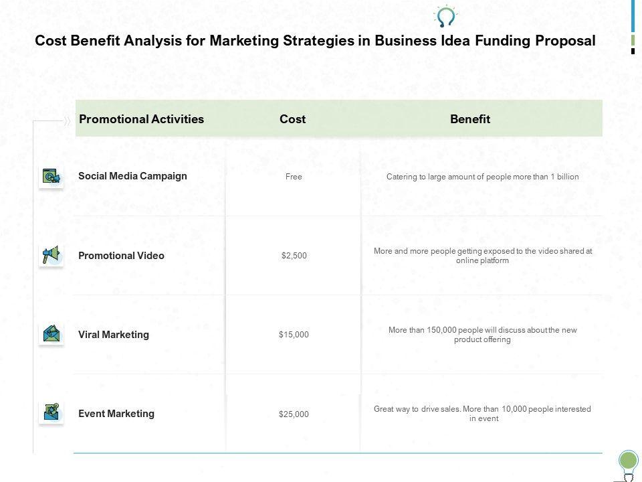Select the Benefit column header
Screen dimensions: 642x482
coord(470,119)
